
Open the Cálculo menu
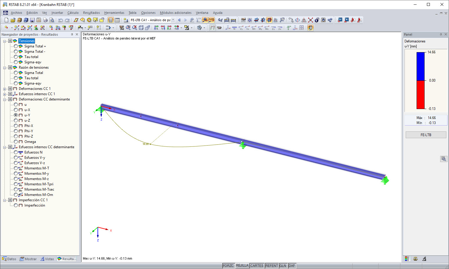(73, 13)
